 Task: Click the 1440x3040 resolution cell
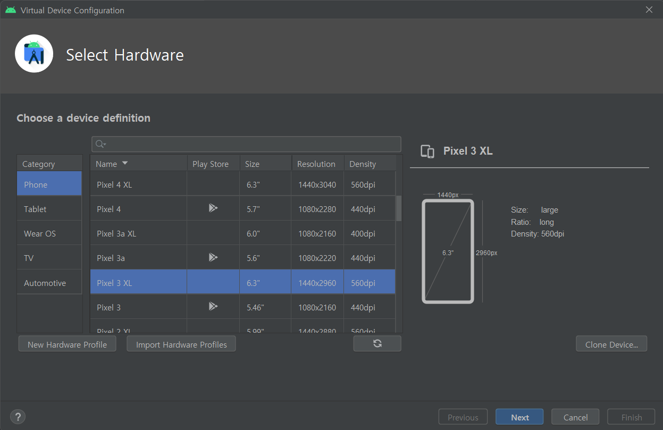point(317,184)
